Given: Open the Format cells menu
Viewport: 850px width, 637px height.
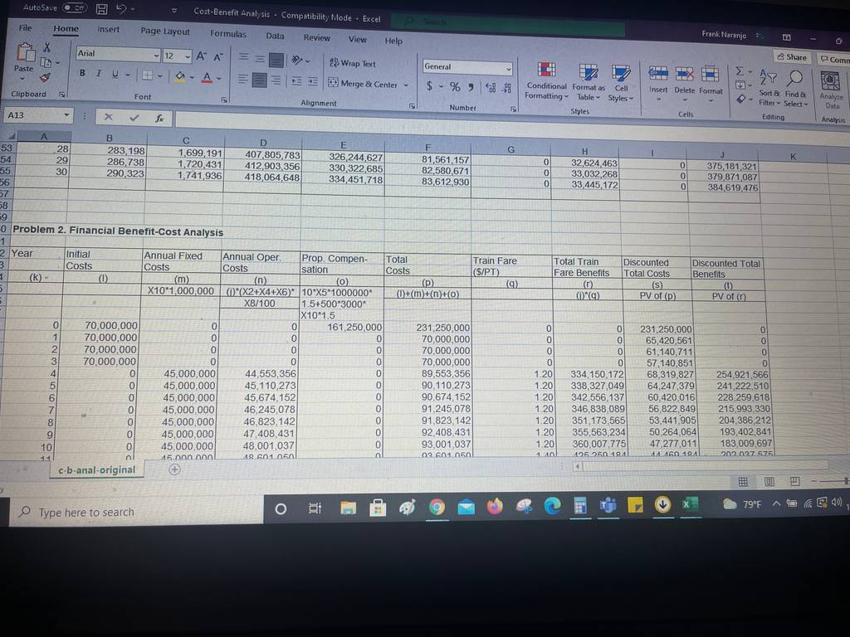Looking at the screenshot, I should coord(711,84).
